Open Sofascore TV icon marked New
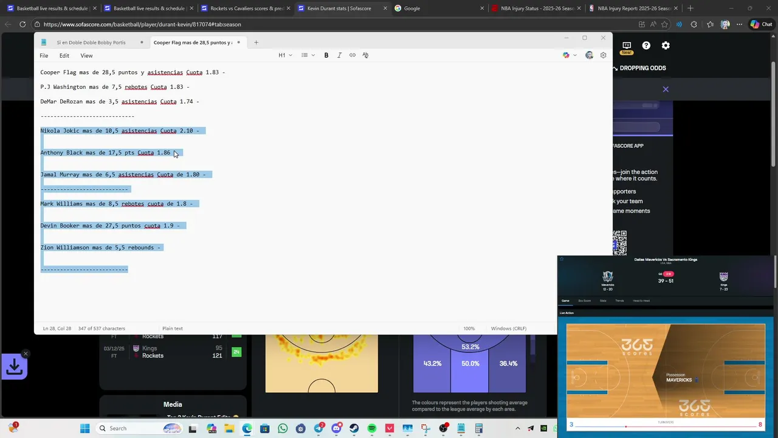Image resolution: width=778 pixels, height=438 pixels. [627, 47]
